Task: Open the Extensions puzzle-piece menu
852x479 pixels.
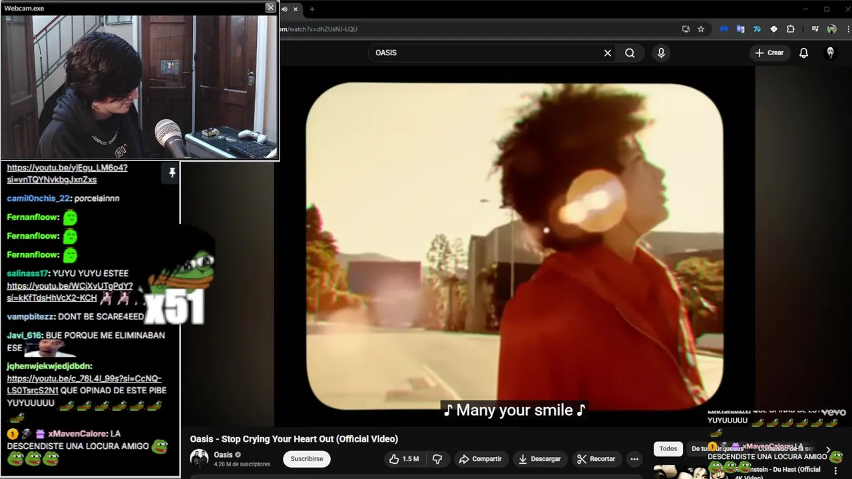Action: click(x=791, y=29)
